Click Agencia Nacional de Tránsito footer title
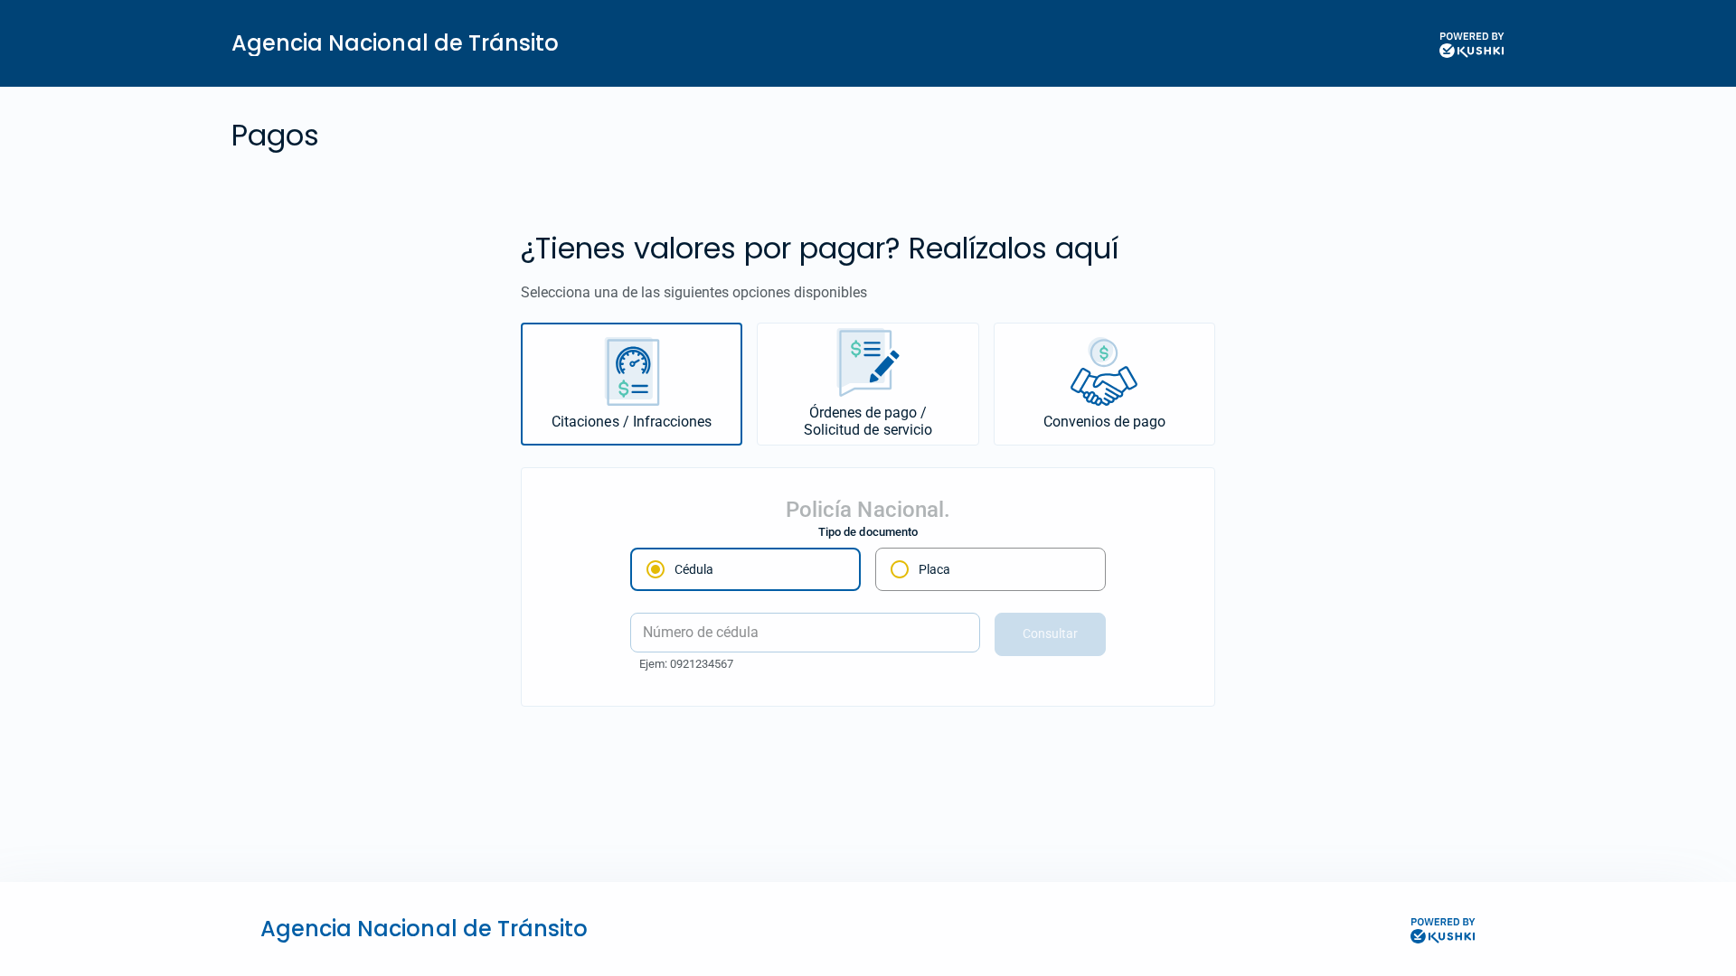 [423, 929]
